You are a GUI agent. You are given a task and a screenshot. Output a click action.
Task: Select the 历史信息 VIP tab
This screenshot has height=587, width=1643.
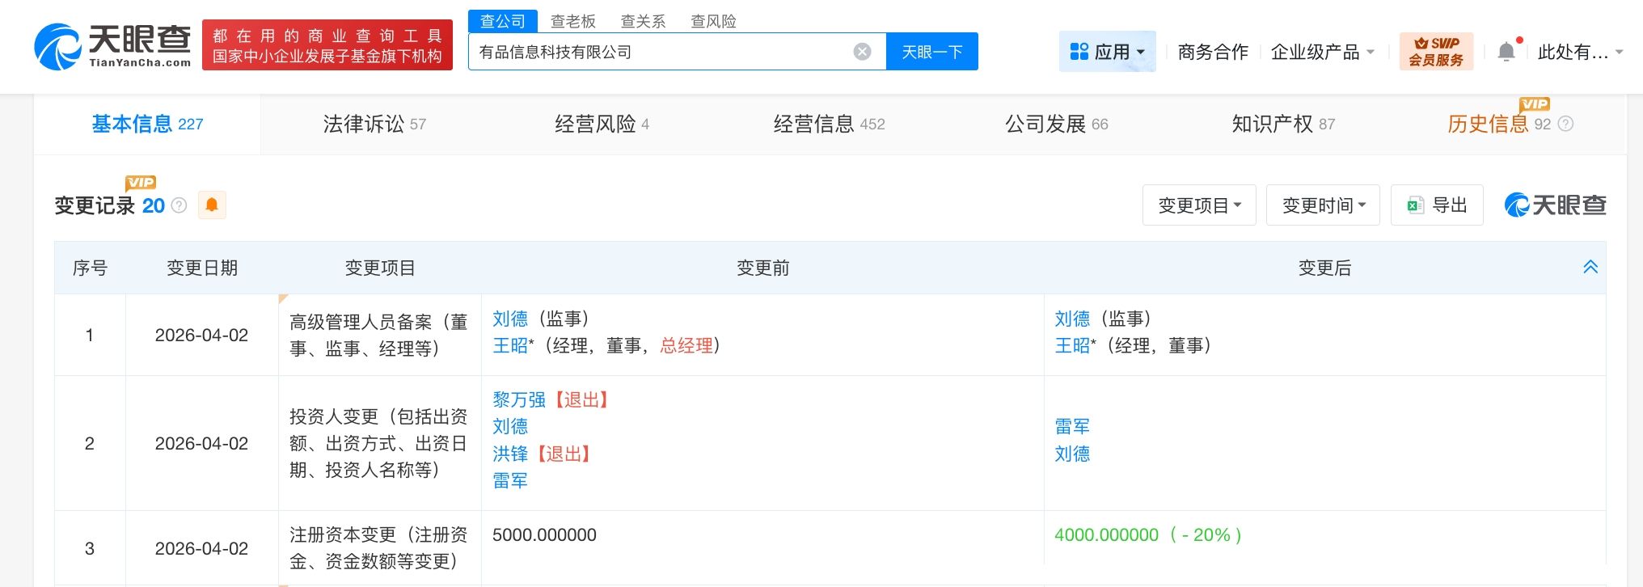(x=1499, y=124)
